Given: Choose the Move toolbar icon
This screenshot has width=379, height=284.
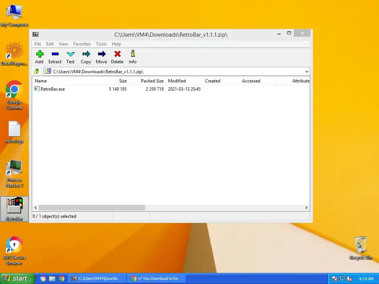Looking at the screenshot, I should coord(102,54).
